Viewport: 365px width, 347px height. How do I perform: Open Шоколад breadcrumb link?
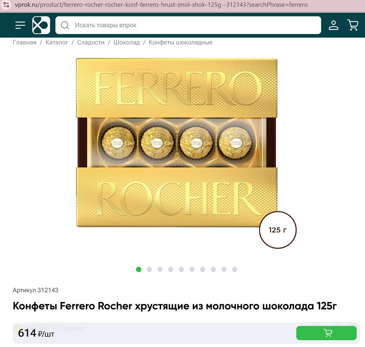point(127,42)
